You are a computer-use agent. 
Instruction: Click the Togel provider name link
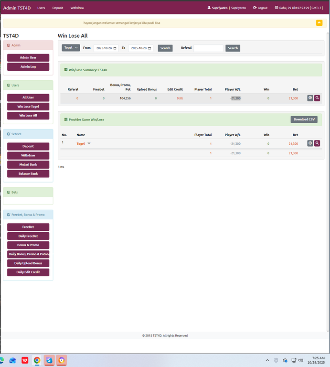(80, 144)
